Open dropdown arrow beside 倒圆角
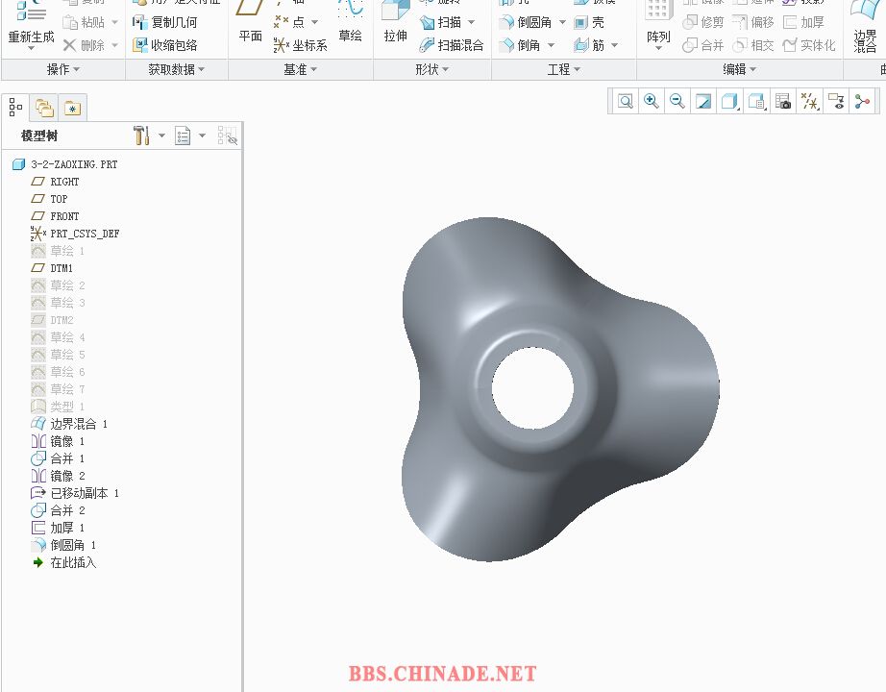The width and height of the screenshot is (886, 692). coord(562,23)
